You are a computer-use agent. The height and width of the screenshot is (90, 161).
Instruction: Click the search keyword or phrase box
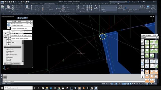[117, 2]
